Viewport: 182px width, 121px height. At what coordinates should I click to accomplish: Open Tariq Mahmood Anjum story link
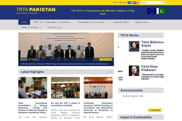[152, 44]
